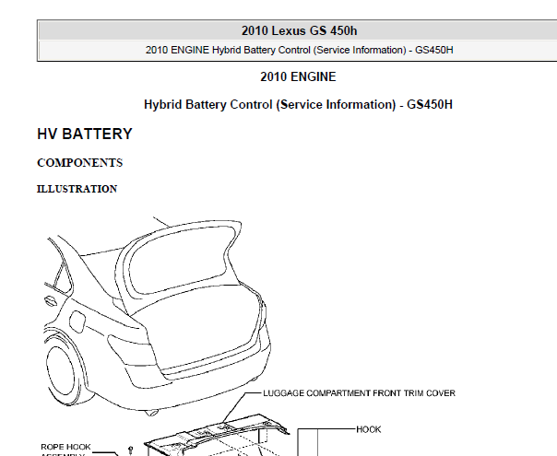Click the "2010 ENGINE" centered heading
Image resolution: width=557 pixels, height=456 pixels.
298,77
